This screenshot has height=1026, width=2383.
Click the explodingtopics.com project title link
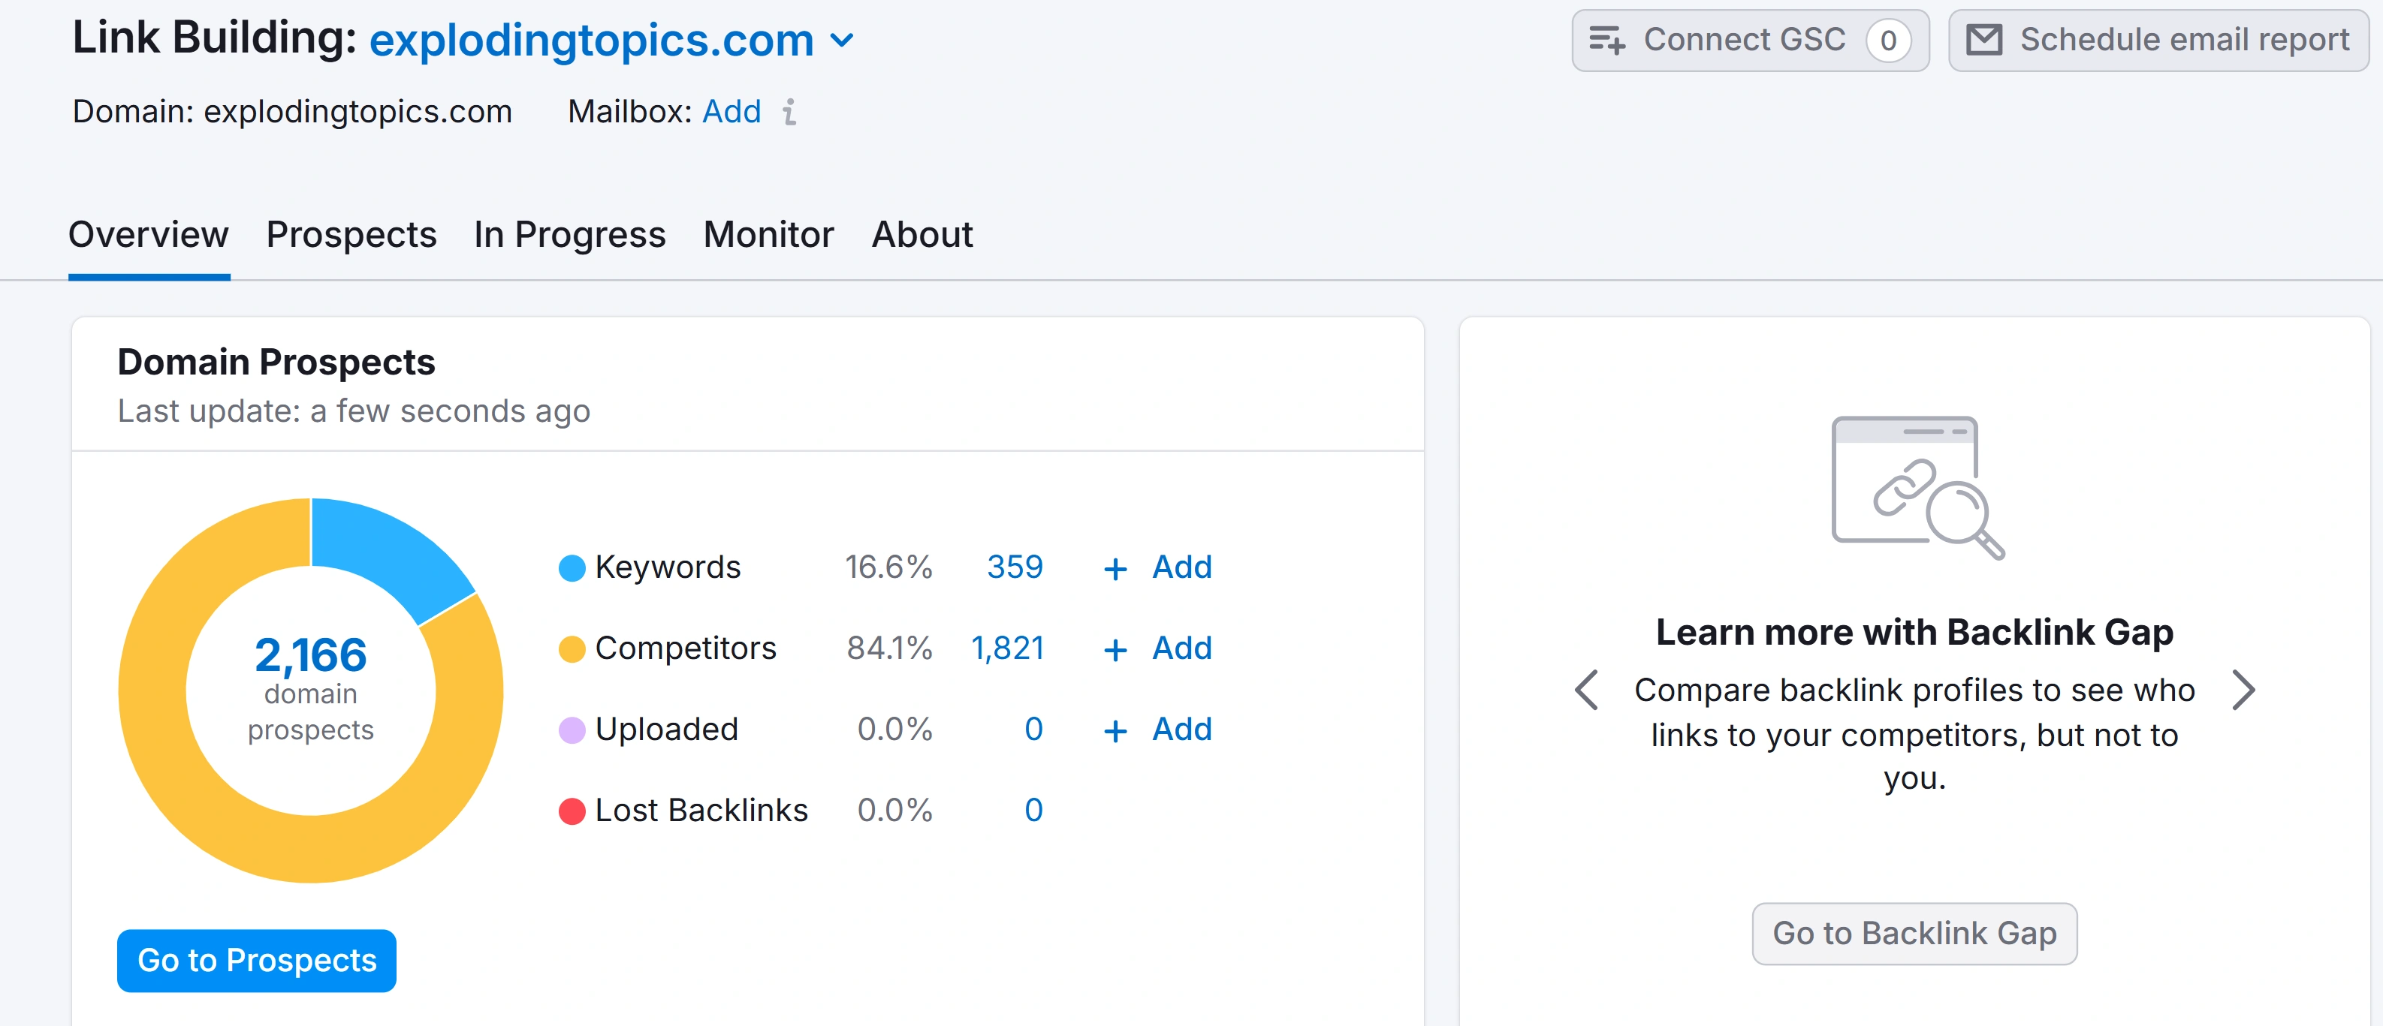click(591, 41)
